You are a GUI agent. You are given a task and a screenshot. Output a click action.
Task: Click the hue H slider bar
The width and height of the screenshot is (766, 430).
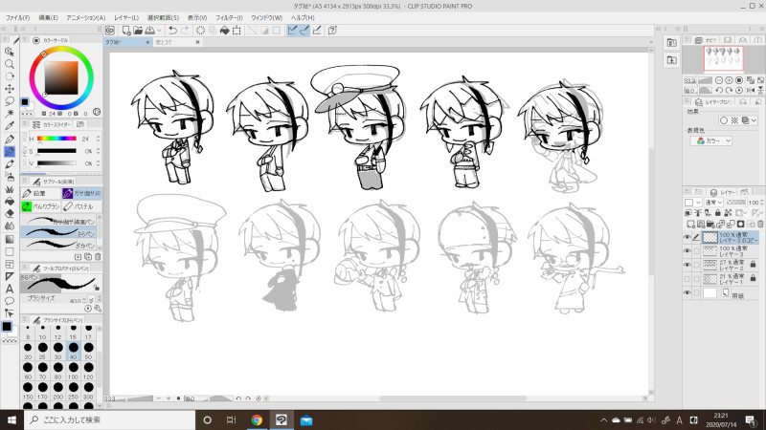tap(57, 139)
